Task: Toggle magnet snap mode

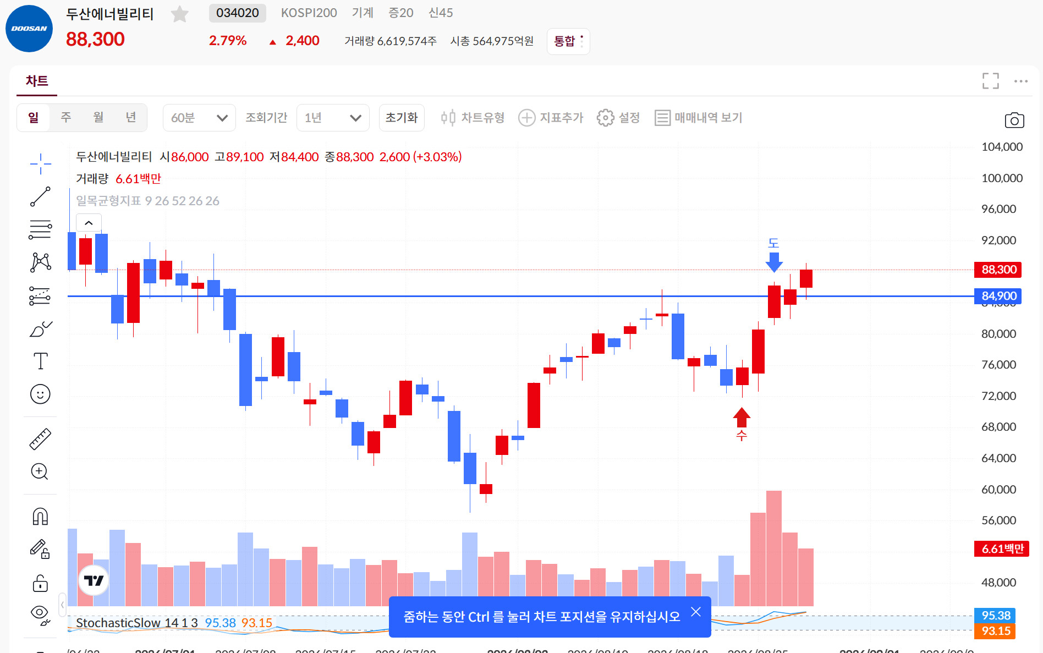Action: 40,517
